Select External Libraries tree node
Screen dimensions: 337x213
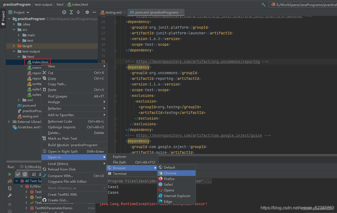tap(29, 122)
